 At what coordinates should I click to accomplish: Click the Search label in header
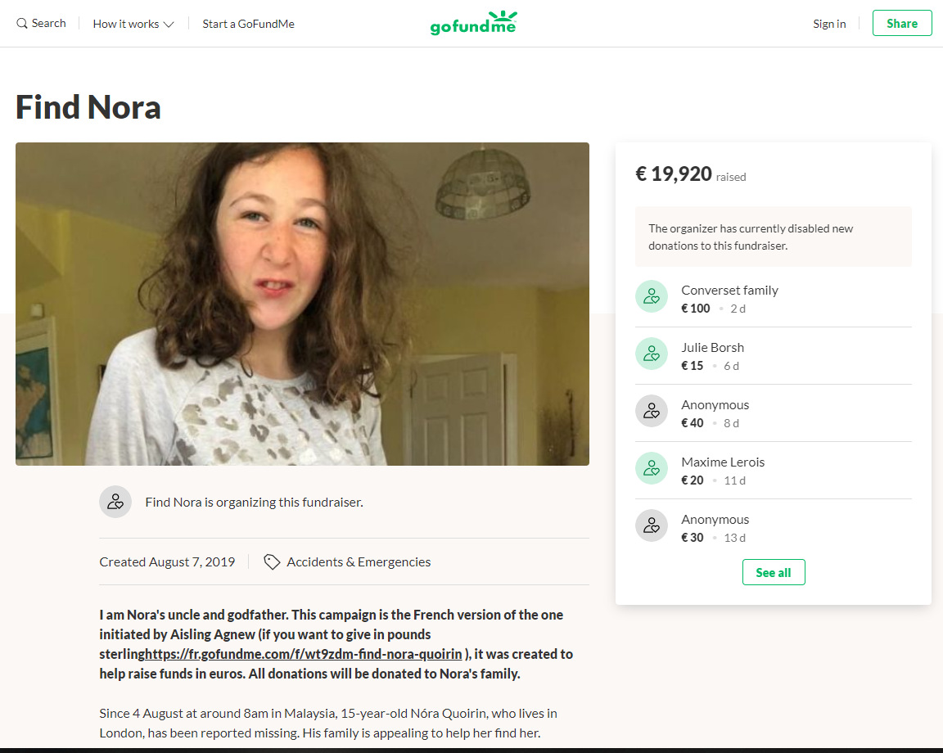pos(49,23)
